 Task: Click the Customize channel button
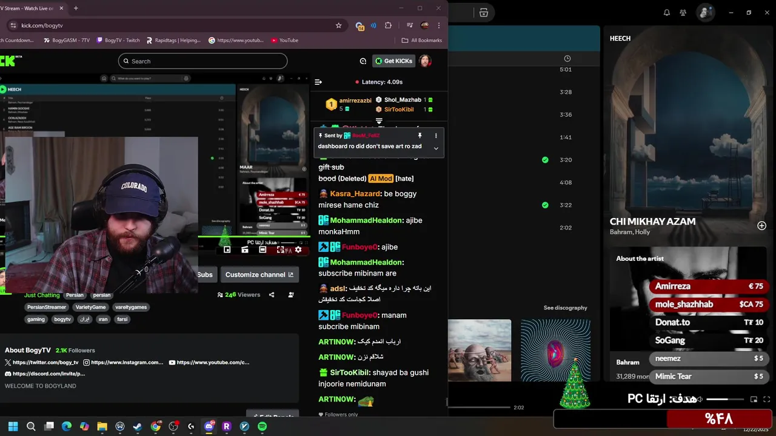point(259,274)
